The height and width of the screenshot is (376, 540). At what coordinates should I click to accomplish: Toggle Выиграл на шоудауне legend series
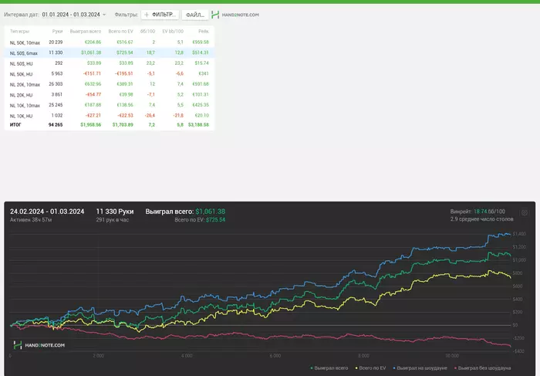[x=420, y=368]
